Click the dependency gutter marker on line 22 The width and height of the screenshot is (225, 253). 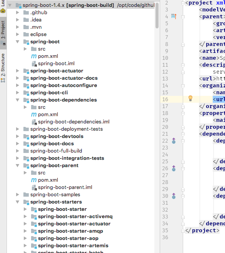coord(174,141)
